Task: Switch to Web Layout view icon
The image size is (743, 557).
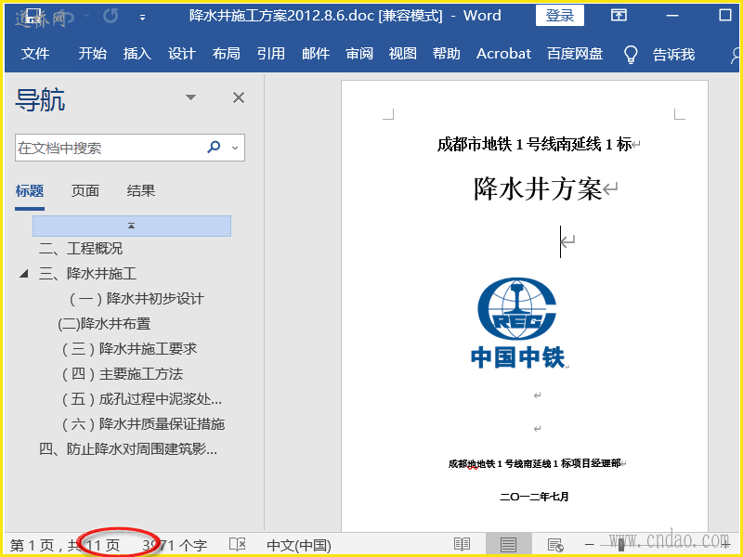Action: pyautogui.click(x=554, y=545)
